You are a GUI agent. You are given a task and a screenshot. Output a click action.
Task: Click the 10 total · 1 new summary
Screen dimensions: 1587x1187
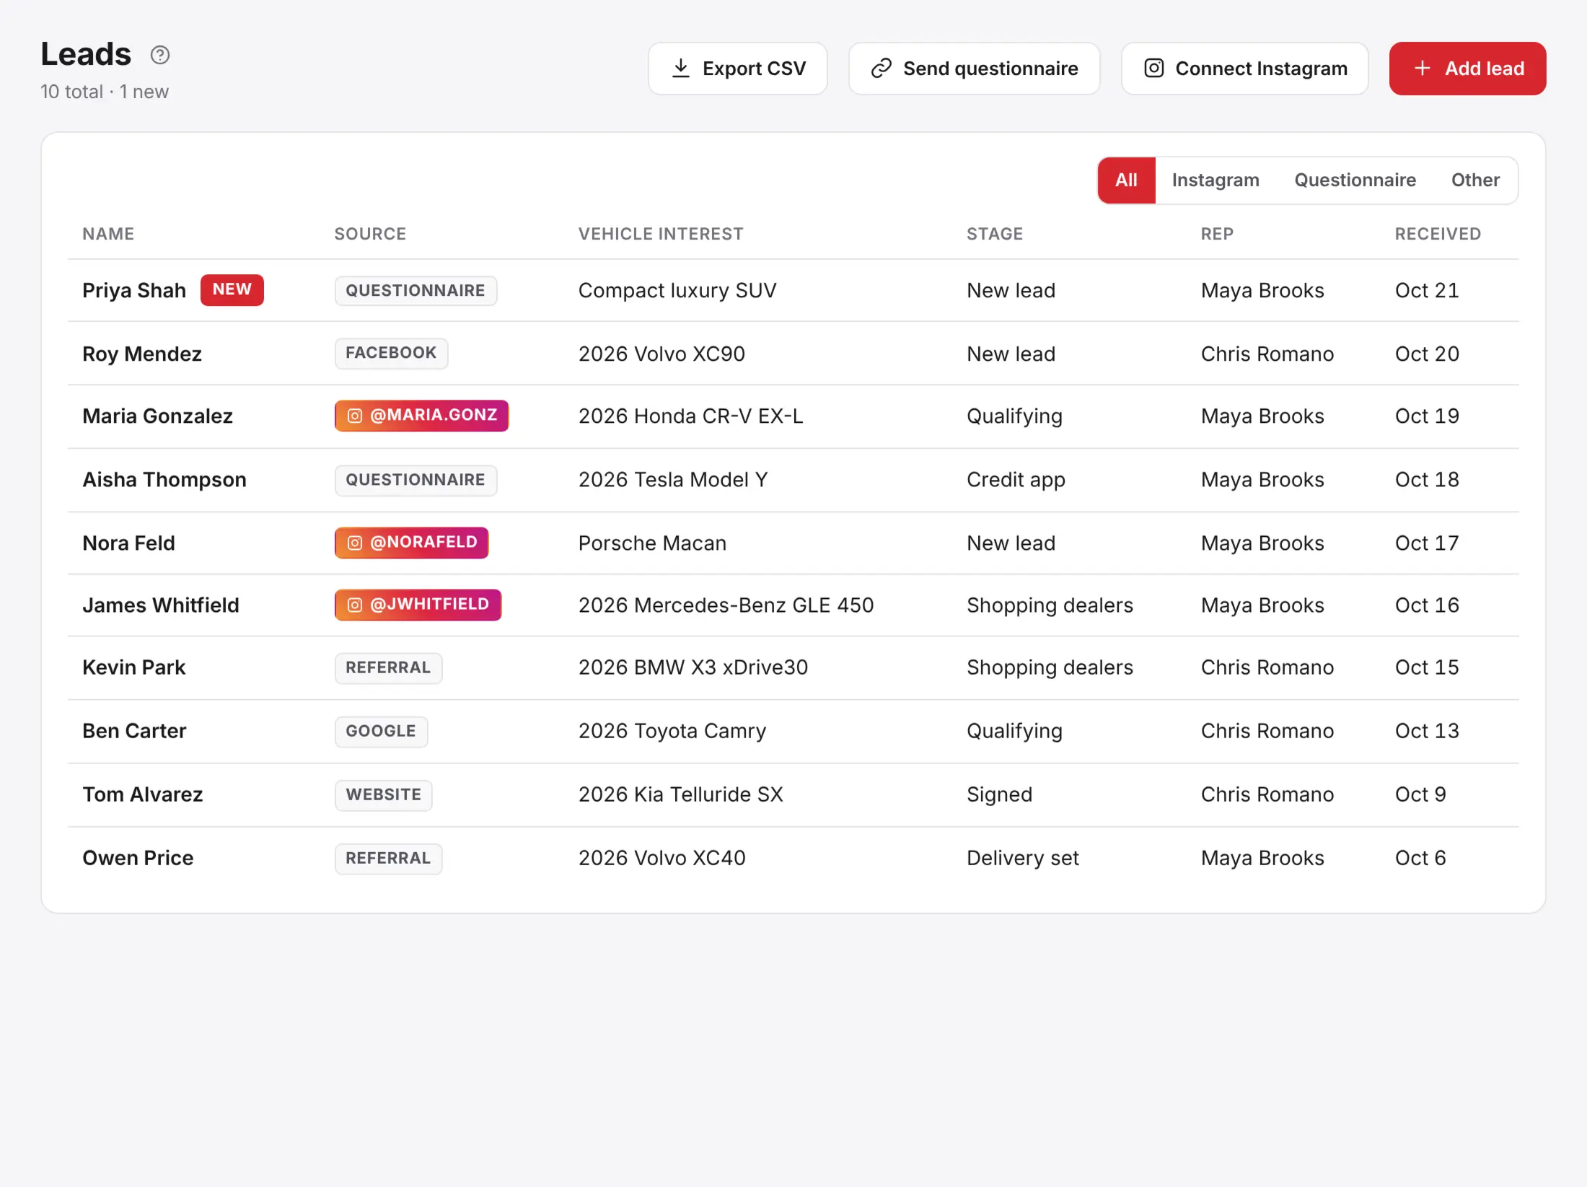[x=105, y=92]
